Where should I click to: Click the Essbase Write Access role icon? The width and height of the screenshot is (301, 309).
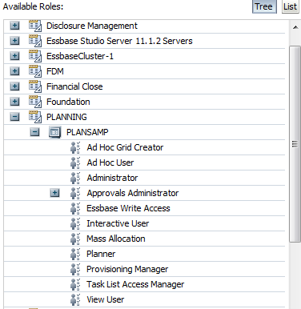point(75,208)
